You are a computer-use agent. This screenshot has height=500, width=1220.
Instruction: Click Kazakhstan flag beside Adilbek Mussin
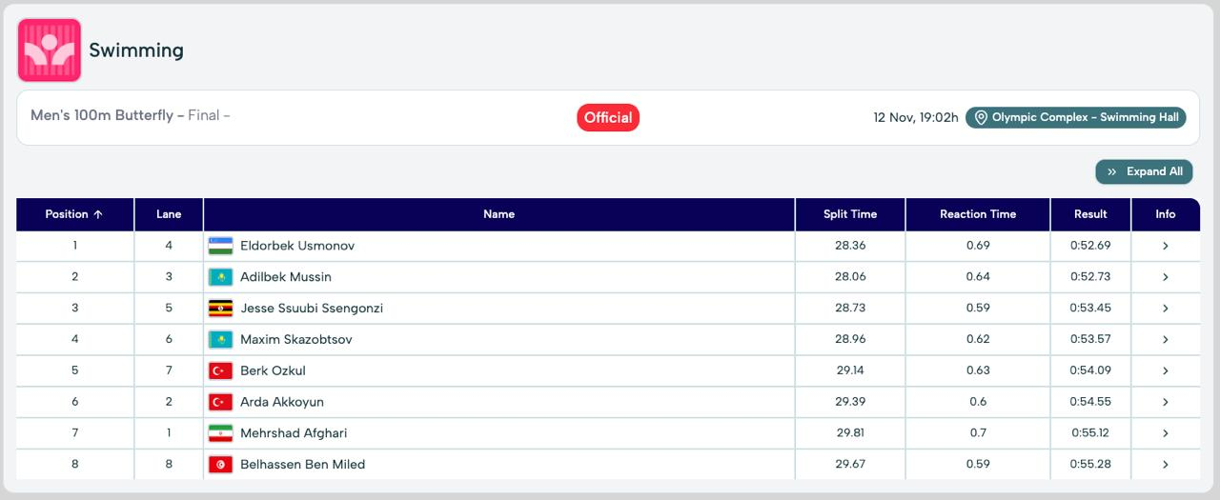tap(220, 277)
